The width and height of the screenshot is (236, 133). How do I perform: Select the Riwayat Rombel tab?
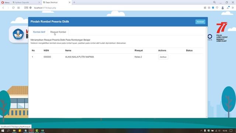tap(58, 32)
